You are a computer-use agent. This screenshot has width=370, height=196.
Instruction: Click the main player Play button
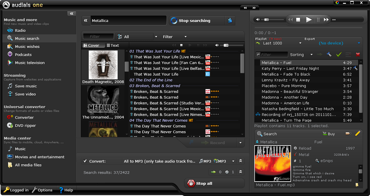click(x=309, y=20)
